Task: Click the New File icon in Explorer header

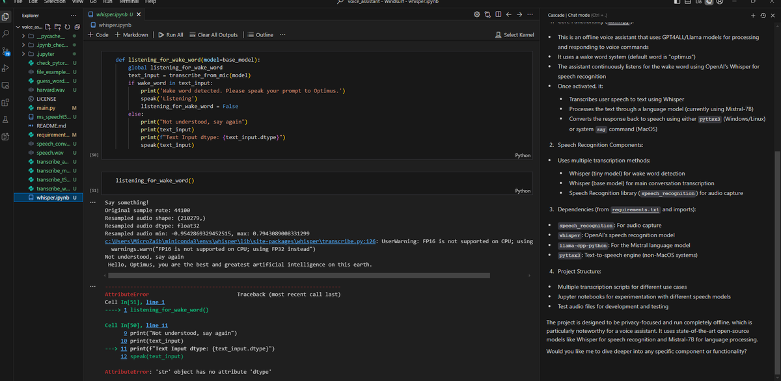Action: [x=48, y=27]
